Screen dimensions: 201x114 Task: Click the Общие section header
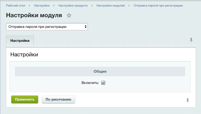pos(100,71)
